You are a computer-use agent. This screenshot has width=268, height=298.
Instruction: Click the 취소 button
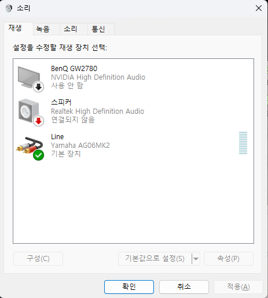pos(184,287)
